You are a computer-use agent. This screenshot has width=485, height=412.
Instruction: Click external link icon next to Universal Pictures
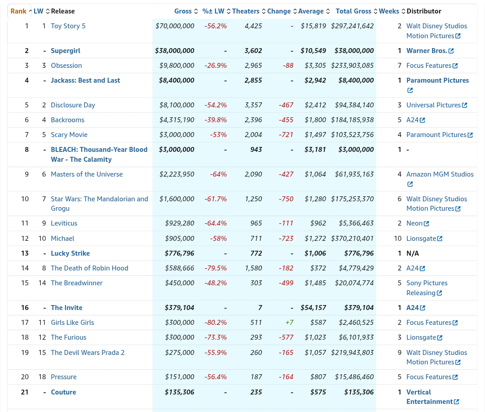click(464, 105)
